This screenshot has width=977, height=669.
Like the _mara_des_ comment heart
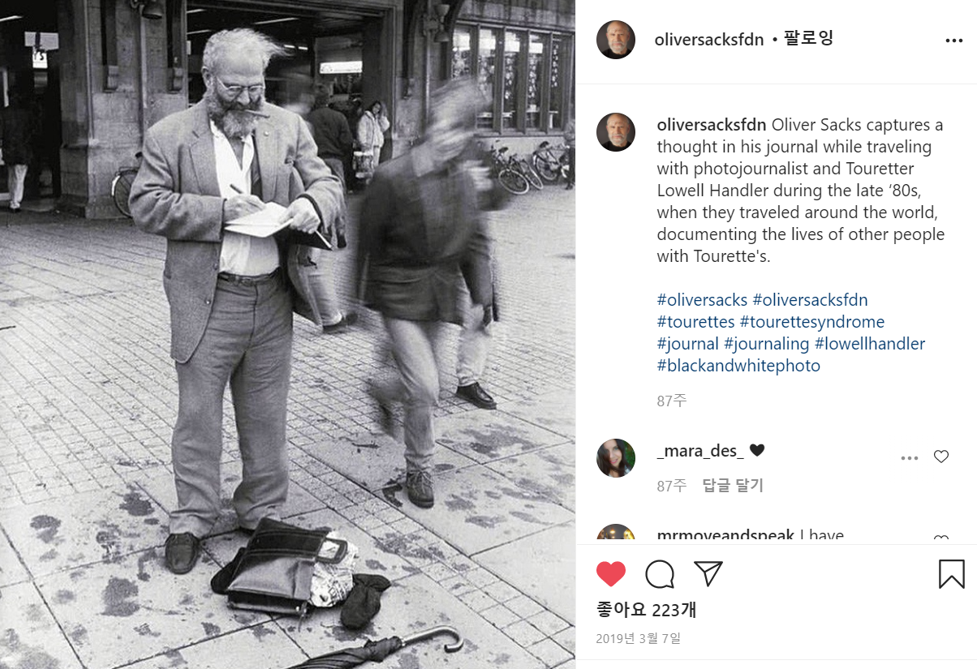[941, 457]
